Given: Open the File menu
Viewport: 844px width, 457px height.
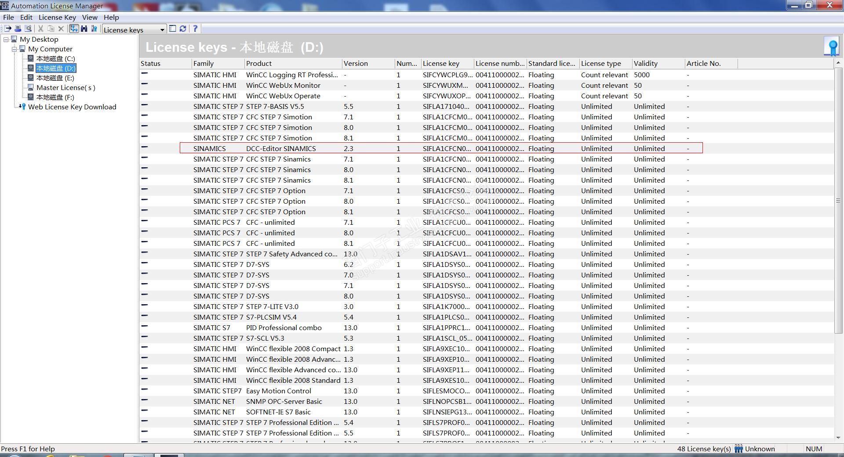Looking at the screenshot, I should click(8, 17).
